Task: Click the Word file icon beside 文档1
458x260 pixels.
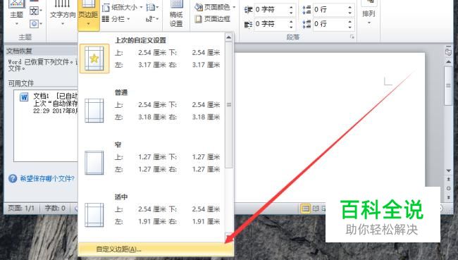Action: pyautogui.click(x=24, y=97)
